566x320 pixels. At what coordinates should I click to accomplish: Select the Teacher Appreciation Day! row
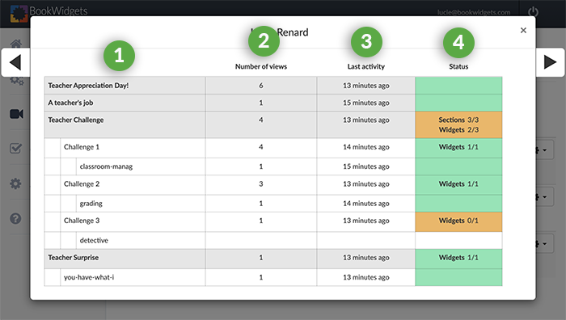(x=273, y=86)
